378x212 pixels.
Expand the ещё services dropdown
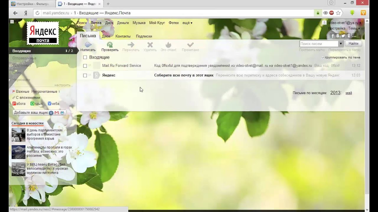pyautogui.click(x=188, y=23)
